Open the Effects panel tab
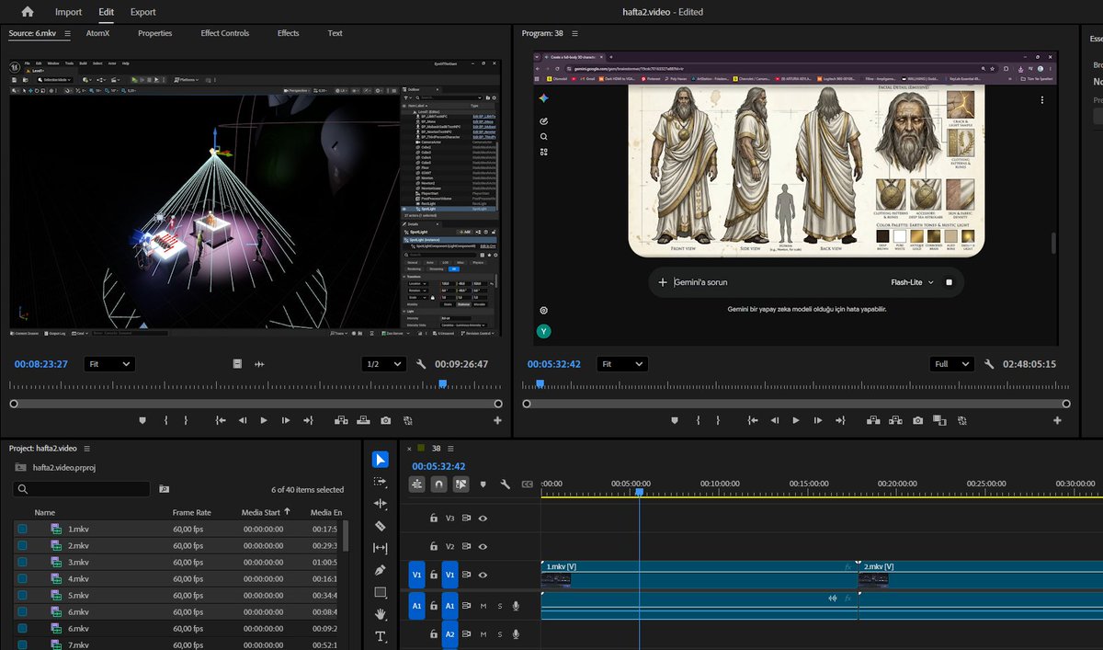Viewport: 1103px width, 650px height. tap(289, 33)
